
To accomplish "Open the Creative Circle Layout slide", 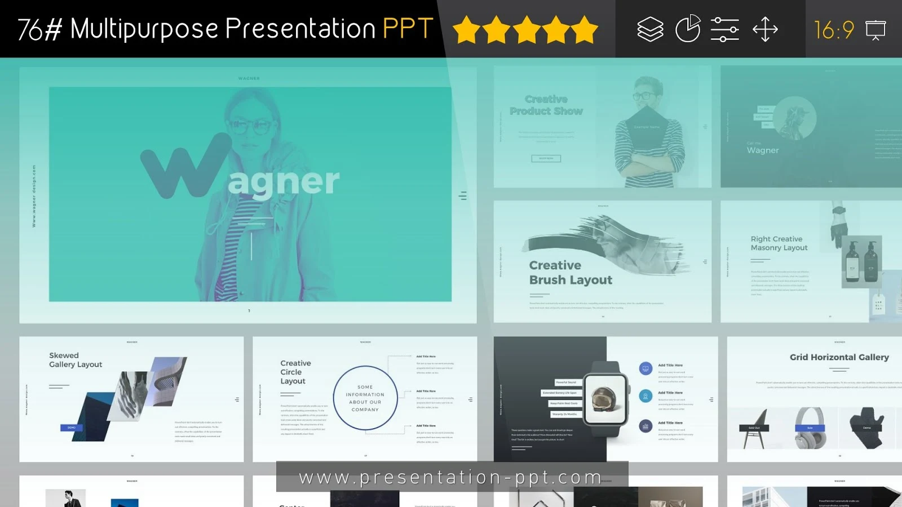I will (x=365, y=399).
